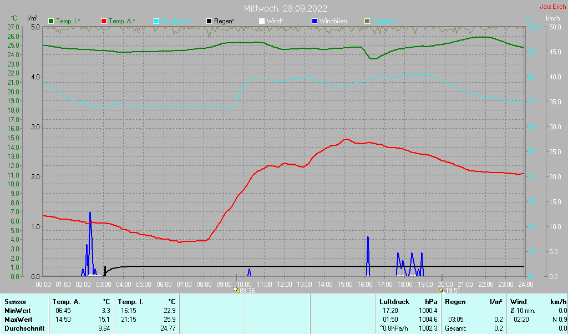
Task: Click the outdoor maximum value '15.1'
Action: tap(104, 320)
